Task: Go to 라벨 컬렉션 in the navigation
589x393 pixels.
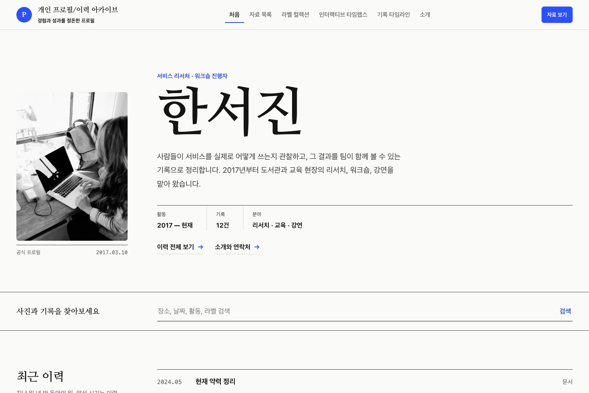Action: pyautogui.click(x=295, y=15)
